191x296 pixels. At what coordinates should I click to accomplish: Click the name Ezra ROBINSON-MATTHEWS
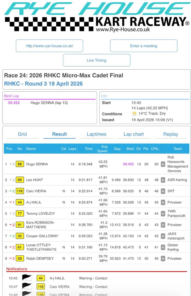click(40, 225)
